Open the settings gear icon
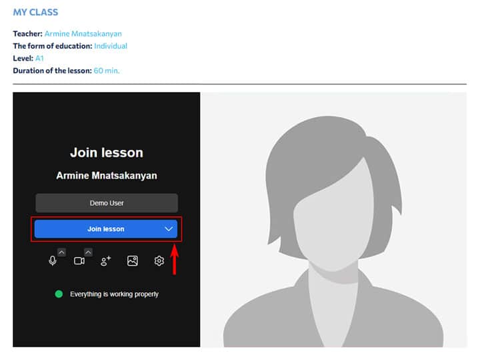Image resolution: width=480 pixels, height=353 pixels. point(159,261)
